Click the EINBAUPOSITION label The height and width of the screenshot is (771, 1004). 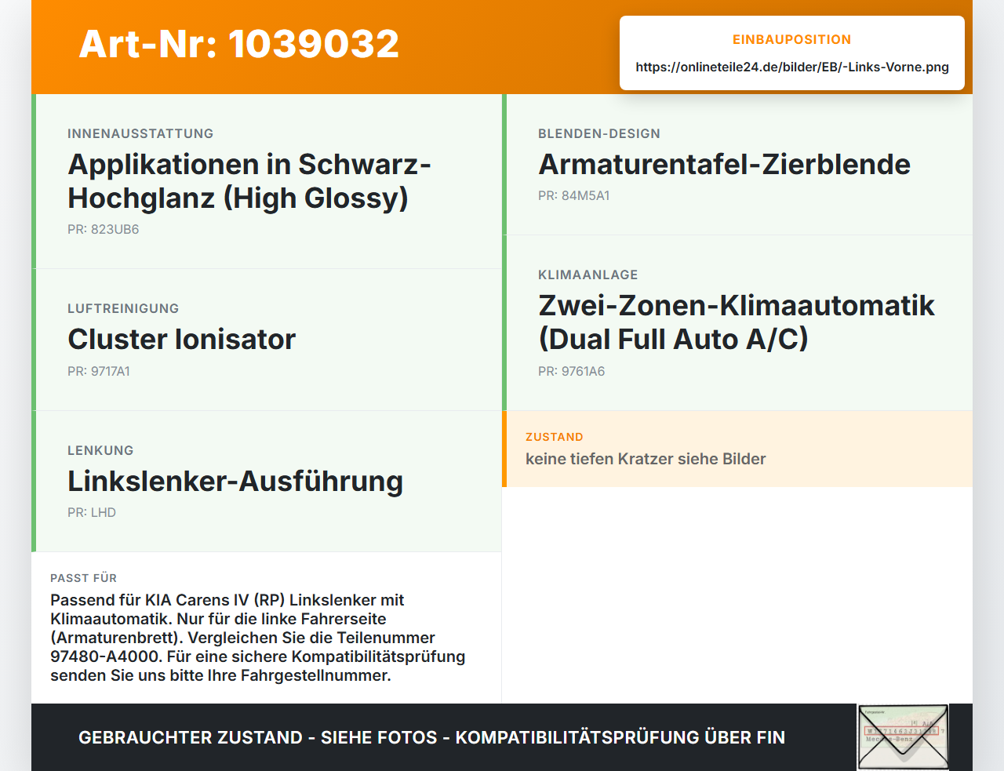click(792, 39)
